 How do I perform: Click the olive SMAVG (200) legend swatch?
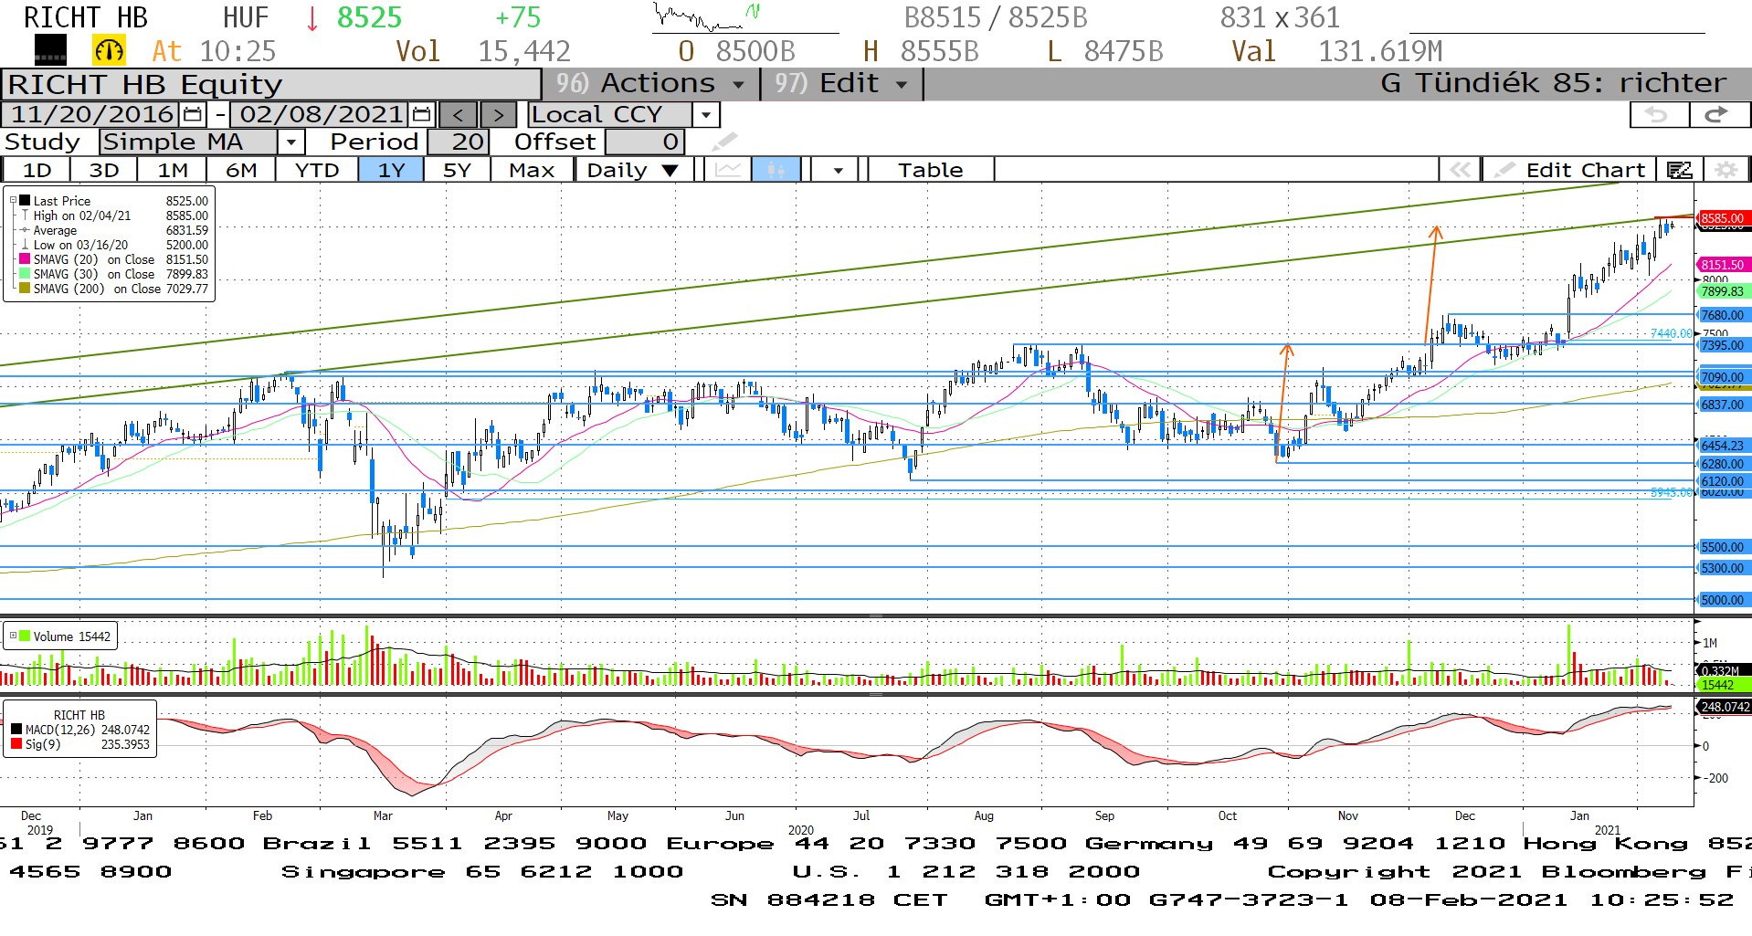tap(25, 289)
